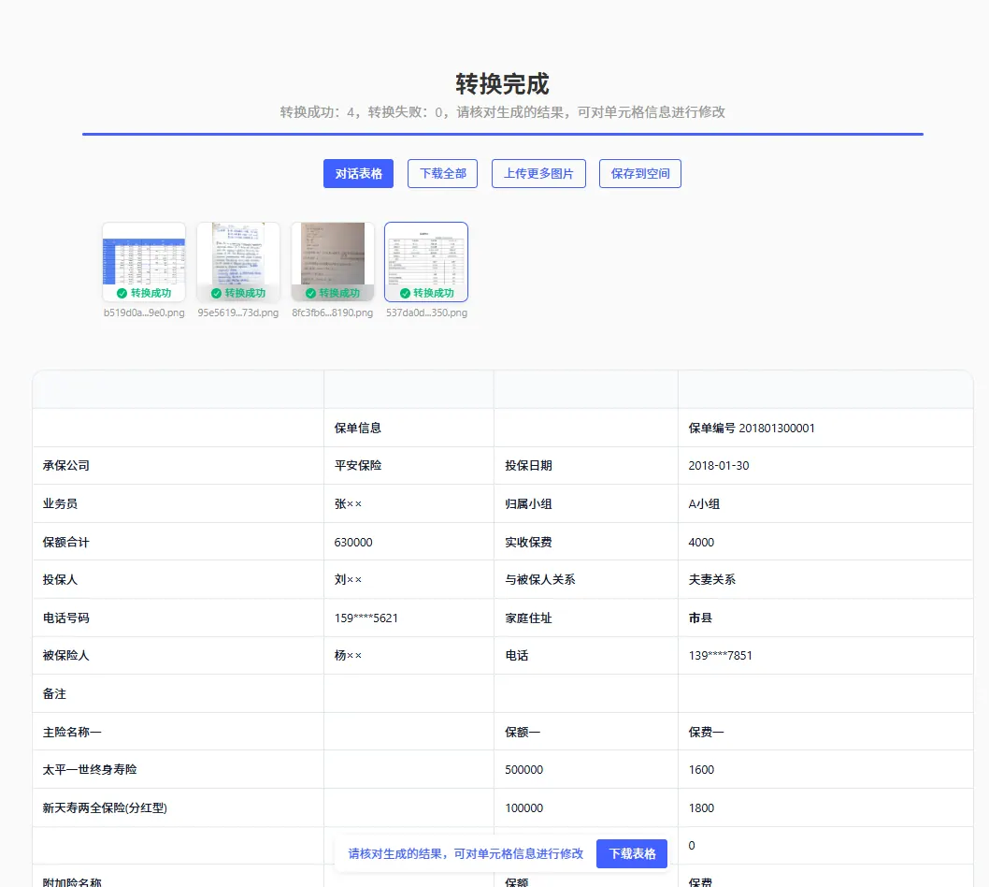Image resolution: width=989 pixels, height=887 pixels.
Task: Click the green check icon on 8fc3fb6 thumbnail
Action: click(x=310, y=293)
